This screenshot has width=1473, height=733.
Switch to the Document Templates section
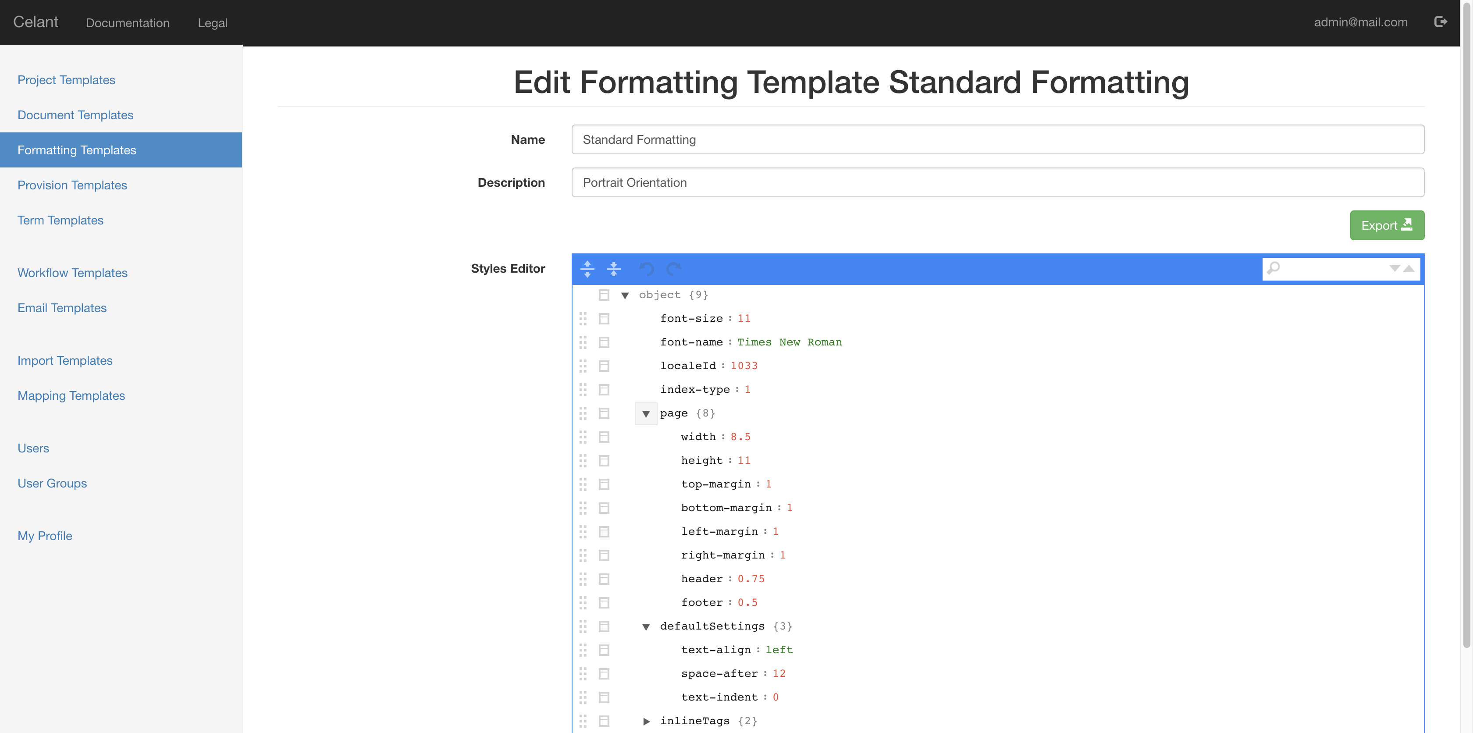tap(75, 115)
